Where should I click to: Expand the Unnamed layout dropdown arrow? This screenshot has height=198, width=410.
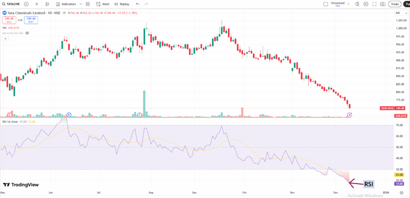coord(348,4)
